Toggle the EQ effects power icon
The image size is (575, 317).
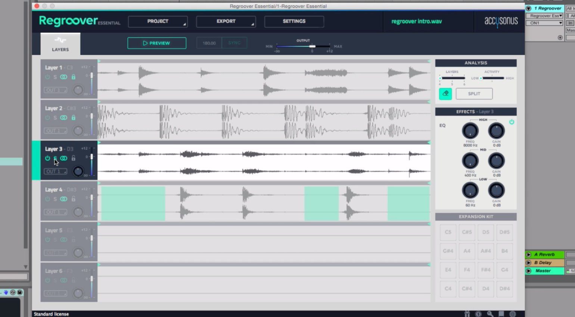[512, 122]
